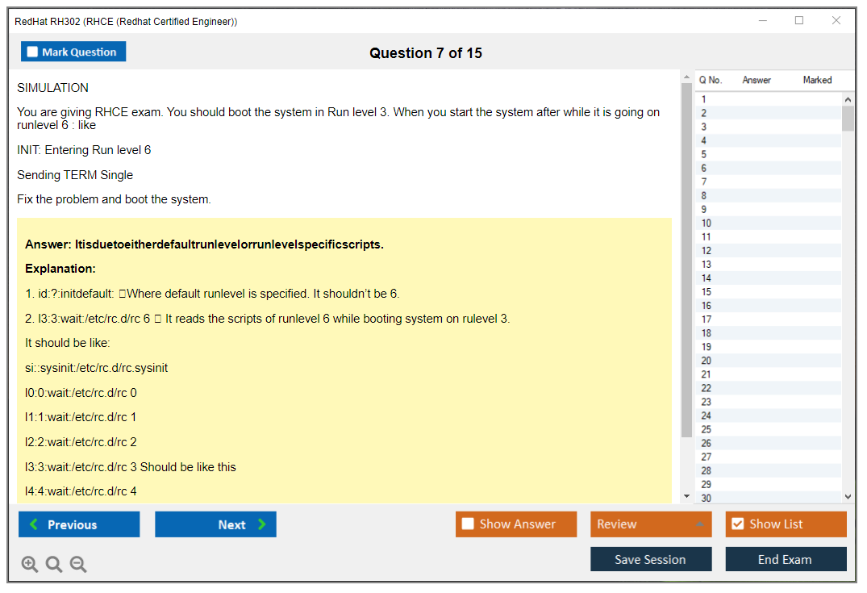Uncheck the Show List checkbox
This screenshot has width=867, height=593.
737,524
